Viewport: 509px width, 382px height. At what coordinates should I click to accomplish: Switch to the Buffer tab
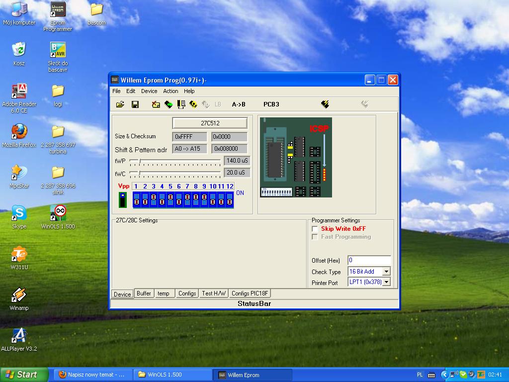click(x=144, y=293)
